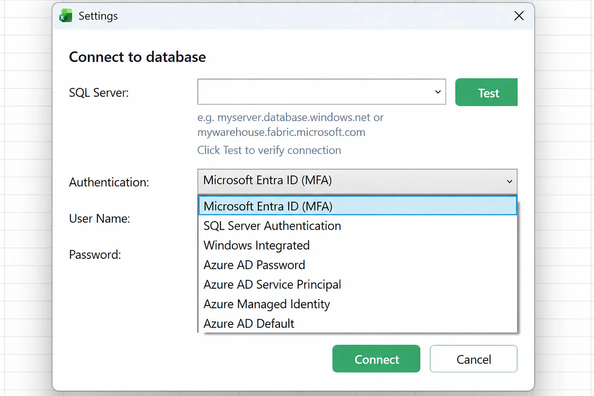Expand the SQL Server dropdown arrow
This screenshot has height=396, width=594.
coord(438,92)
